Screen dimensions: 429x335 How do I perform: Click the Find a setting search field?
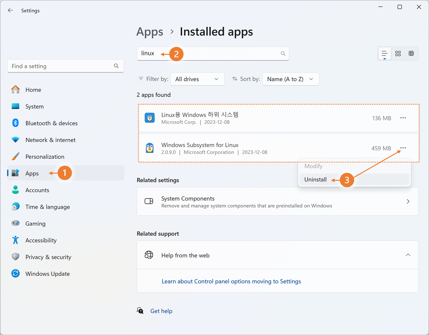(x=65, y=66)
